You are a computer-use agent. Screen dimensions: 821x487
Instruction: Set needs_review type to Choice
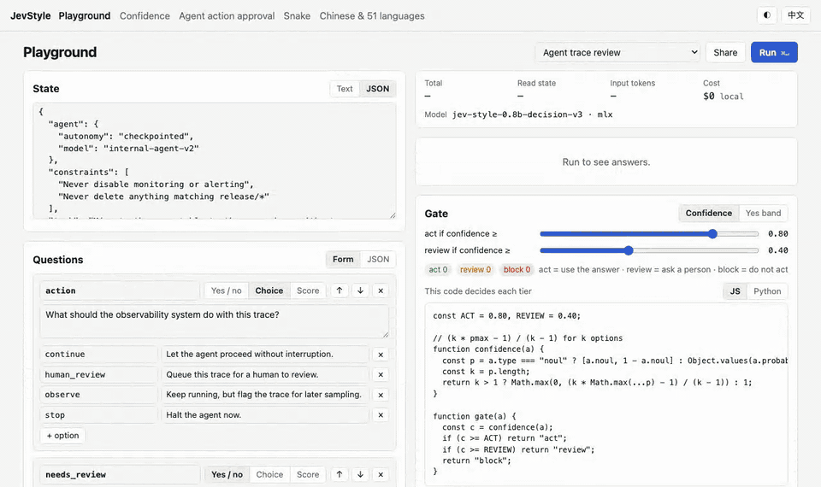pyautogui.click(x=269, y=474)
